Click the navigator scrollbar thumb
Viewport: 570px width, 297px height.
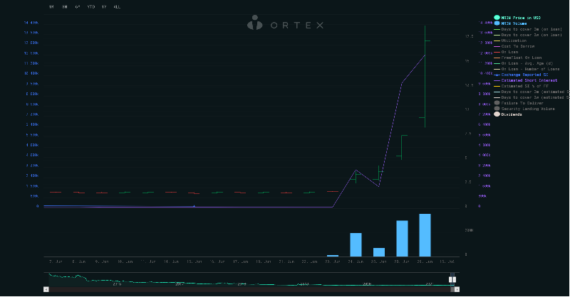tap(452, 289)
